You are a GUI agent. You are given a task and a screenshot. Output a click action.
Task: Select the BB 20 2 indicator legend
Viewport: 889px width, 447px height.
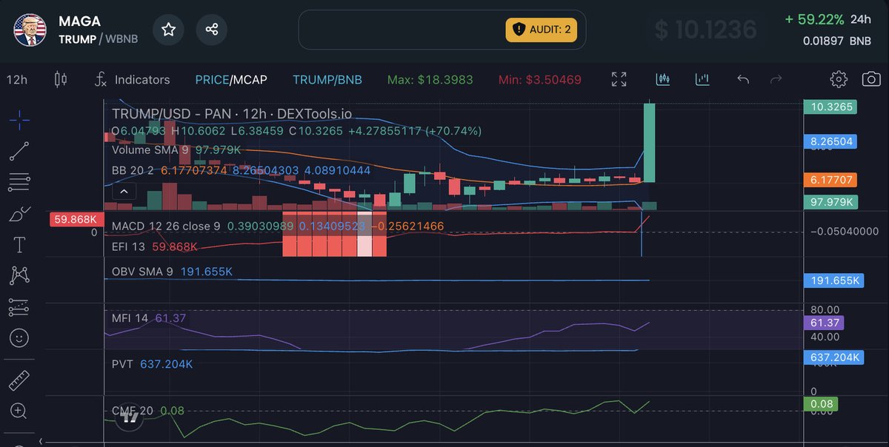pyautogui.click(x=241, y=170)
